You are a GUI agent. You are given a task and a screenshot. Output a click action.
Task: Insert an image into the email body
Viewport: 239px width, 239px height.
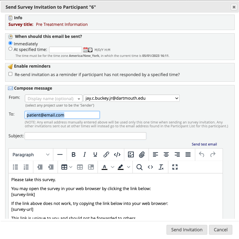[x=131, y=154]
